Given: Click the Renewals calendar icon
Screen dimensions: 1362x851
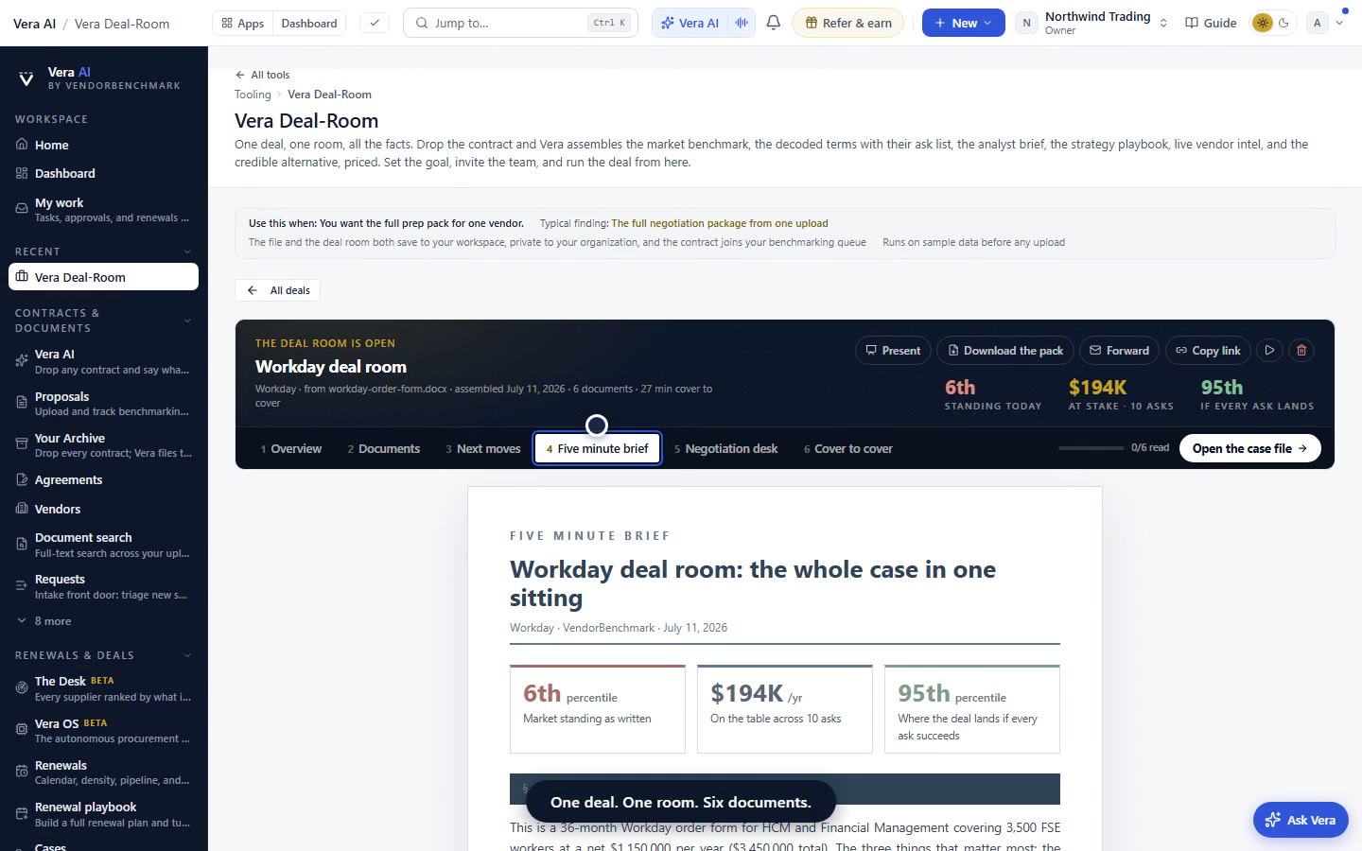Looking at the screenshot, I should click(x=22, y=772).
